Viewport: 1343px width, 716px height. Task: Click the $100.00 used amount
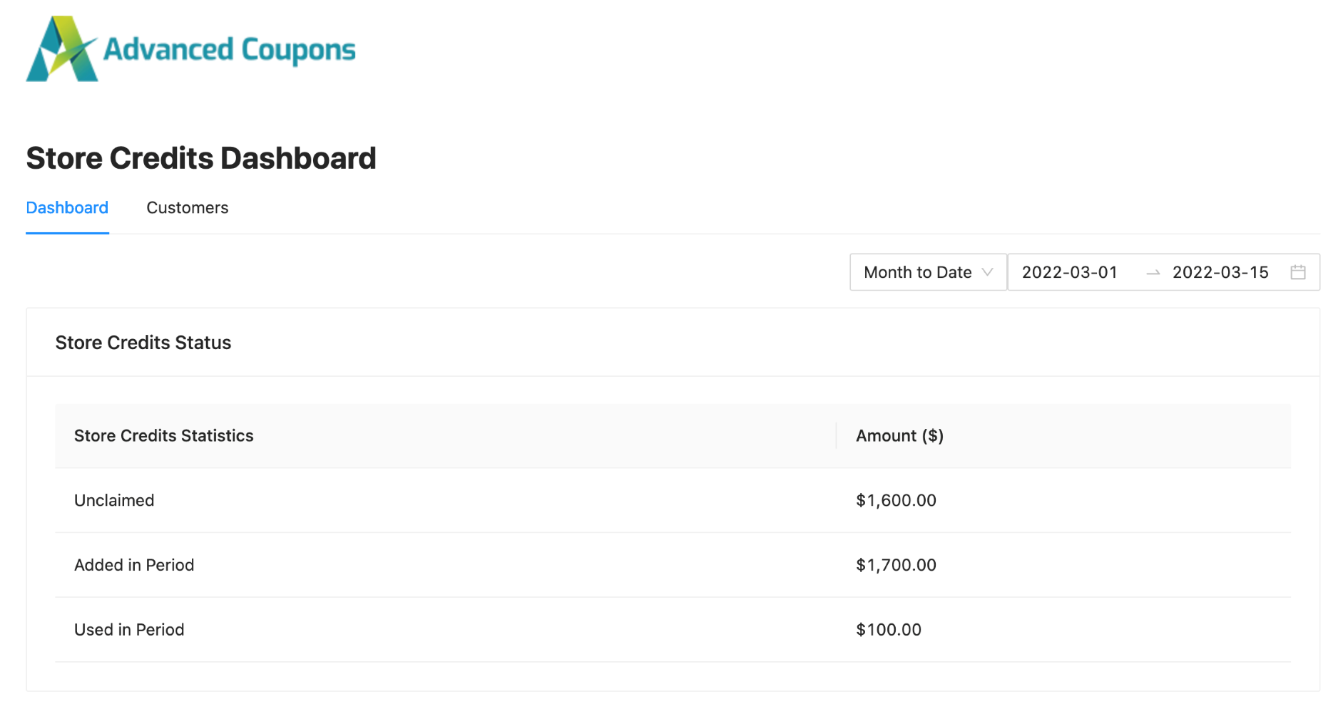click(x=889, y=630)
